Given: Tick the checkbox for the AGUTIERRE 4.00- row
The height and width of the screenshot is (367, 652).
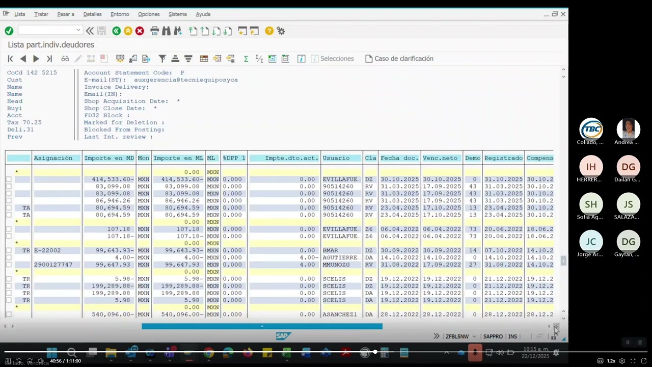Looking at the screenshot, I should coord(9,258).
